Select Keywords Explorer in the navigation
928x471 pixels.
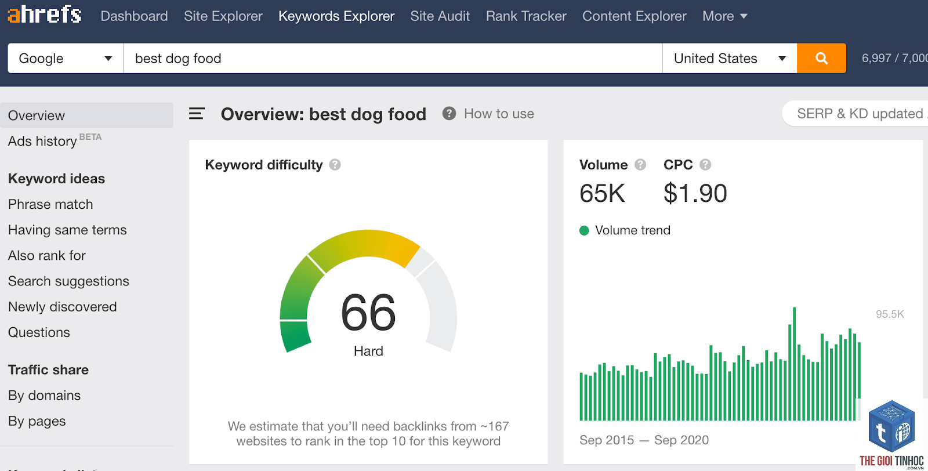[x=336, y=16]
